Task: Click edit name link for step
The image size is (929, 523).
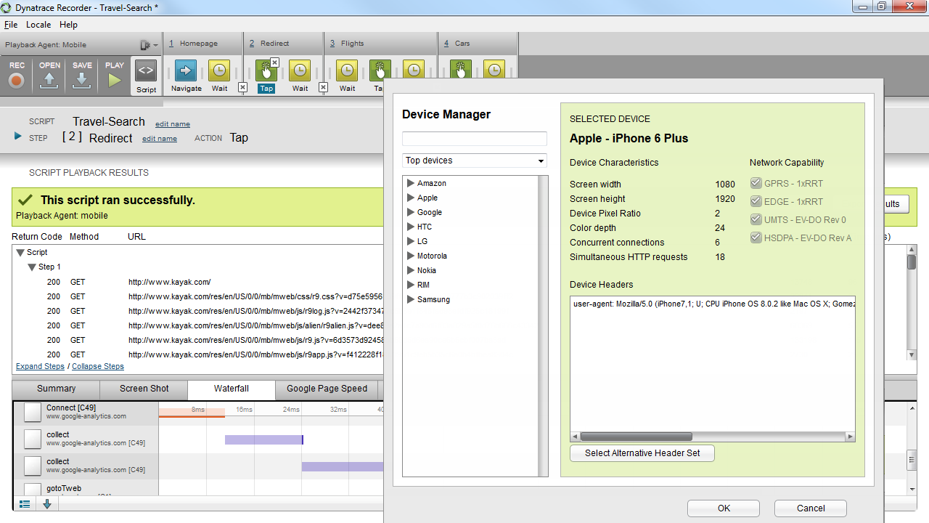Action: point(160,139)
